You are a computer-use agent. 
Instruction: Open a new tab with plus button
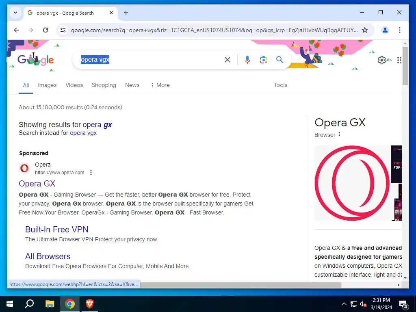[x=126, y=13]
